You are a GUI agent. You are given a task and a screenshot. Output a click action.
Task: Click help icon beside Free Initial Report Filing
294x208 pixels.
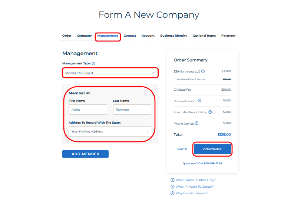click(x=210, y=112)
